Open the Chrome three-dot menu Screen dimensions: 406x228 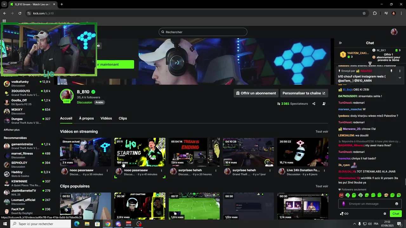[401, 13]
